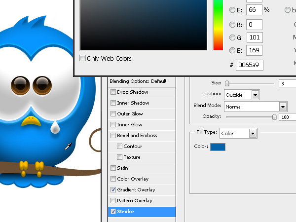Select the Drop Shadow style entry

click(x=142, y=92)
